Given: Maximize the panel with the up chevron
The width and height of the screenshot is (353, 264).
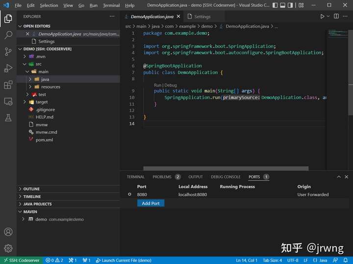Looking at the screenshot, I should [339, 177].
